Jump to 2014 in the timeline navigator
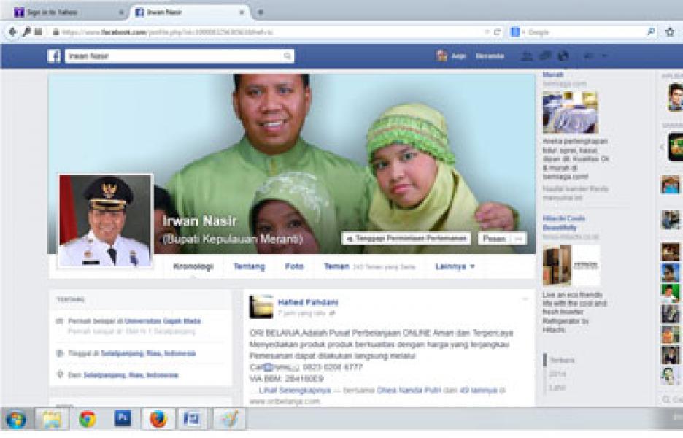This screenshot has width=683, height=438. point(557,374)
